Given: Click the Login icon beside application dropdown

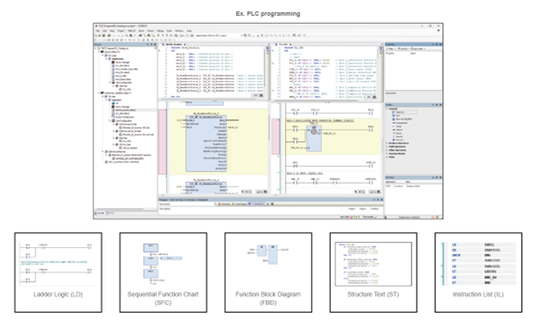Looking at the screenshot, I should click(245, 35).
